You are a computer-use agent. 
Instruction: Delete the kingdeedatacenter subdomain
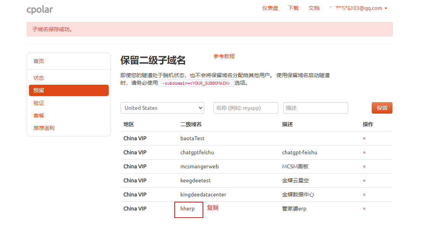tap(364, 194)
